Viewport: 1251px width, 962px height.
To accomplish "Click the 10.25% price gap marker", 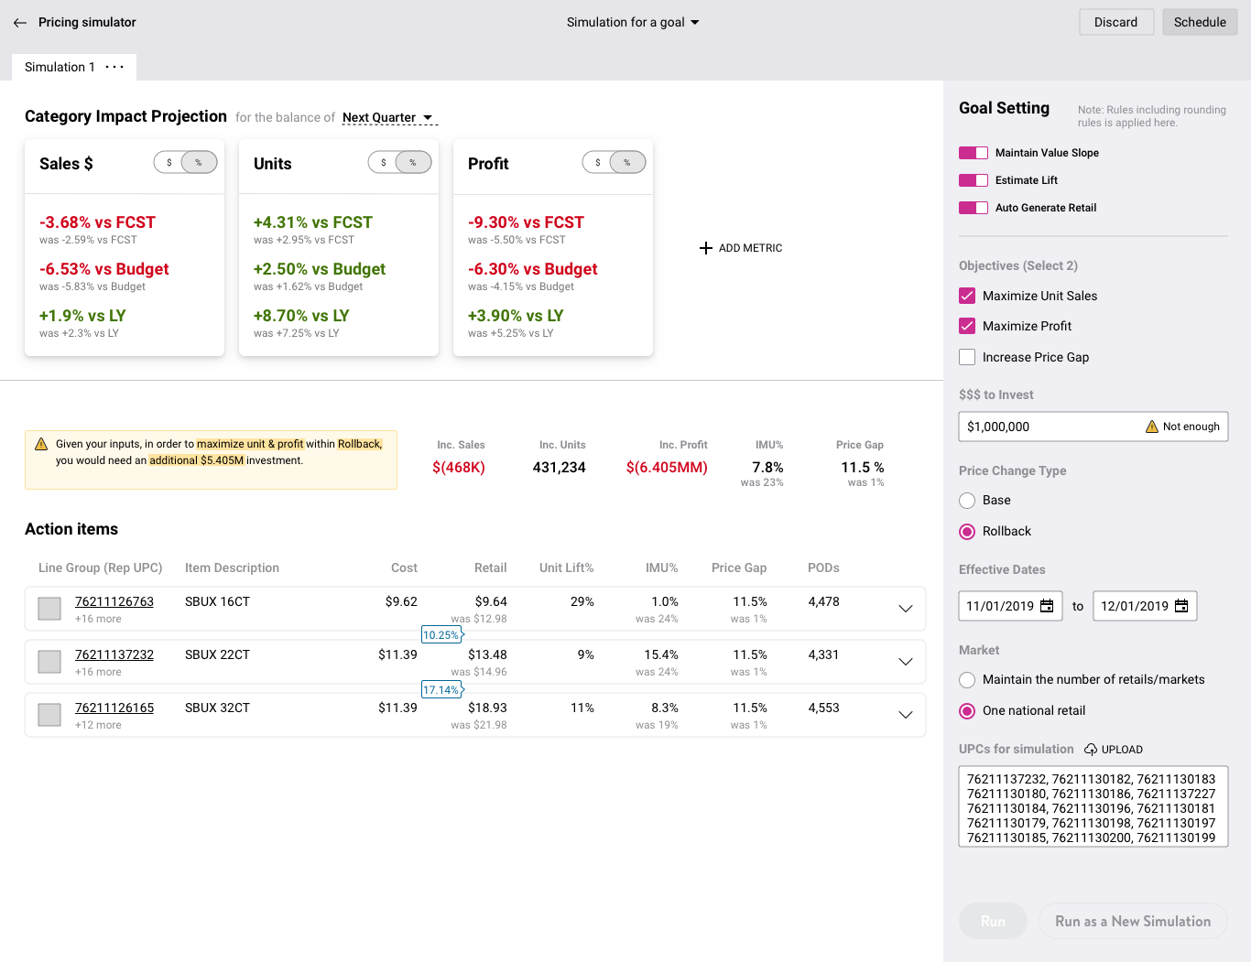I will click(x=442, y=635).
